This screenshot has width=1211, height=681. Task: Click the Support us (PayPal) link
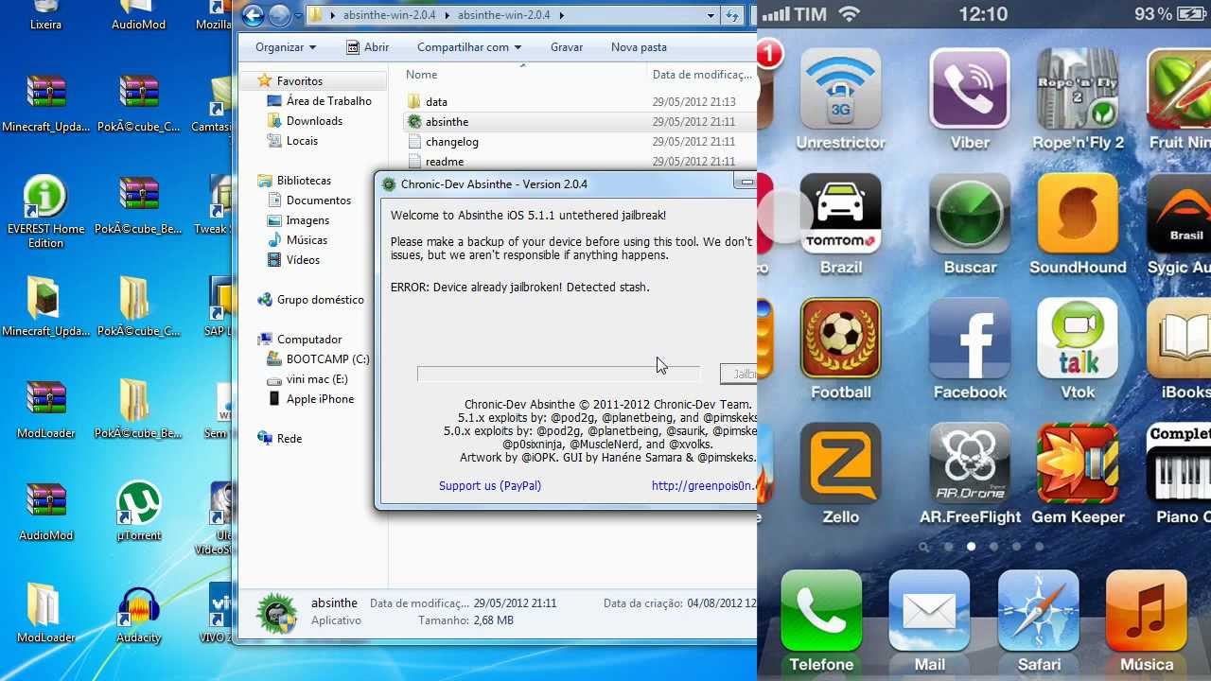(490, 486)
